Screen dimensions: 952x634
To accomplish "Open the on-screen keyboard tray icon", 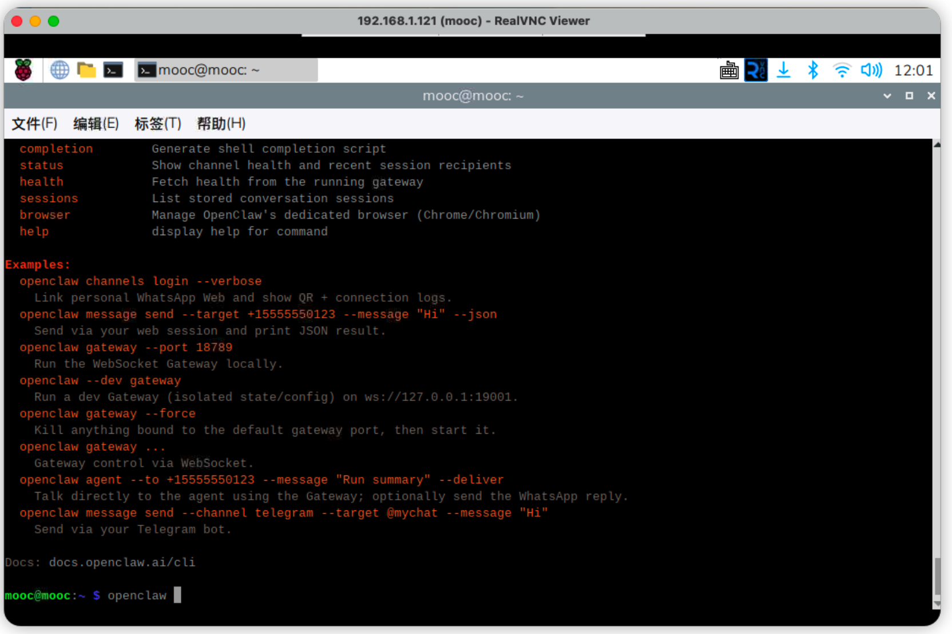I will pyautogui.click(x=729, y=70).
